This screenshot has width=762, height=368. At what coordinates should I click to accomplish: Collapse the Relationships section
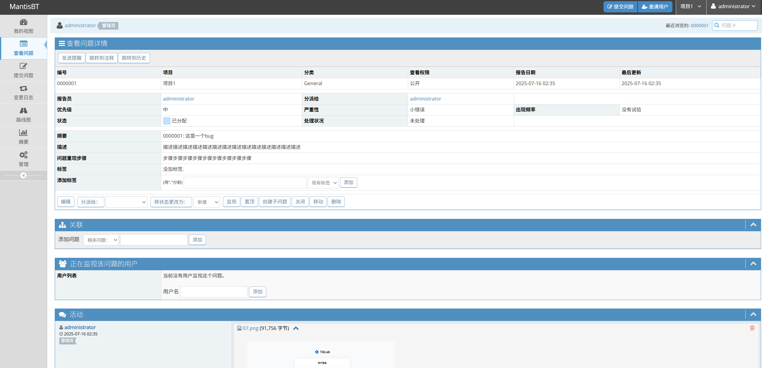(753, 225)
